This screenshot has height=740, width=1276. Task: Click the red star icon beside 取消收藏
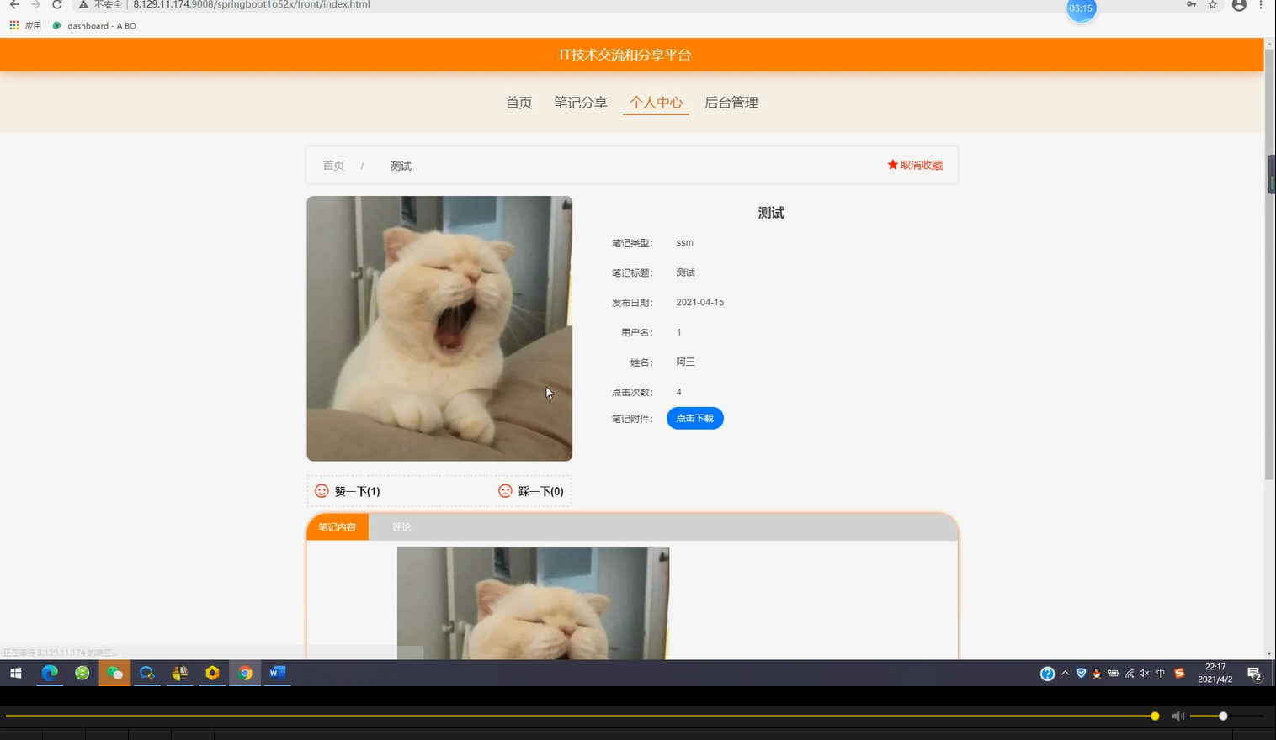pyautogui.click(x=892, y=165)
